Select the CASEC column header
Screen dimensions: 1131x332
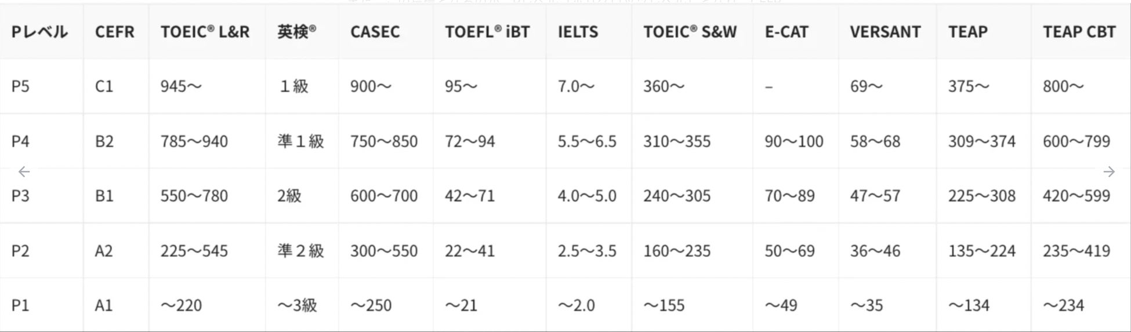point(375,32)
